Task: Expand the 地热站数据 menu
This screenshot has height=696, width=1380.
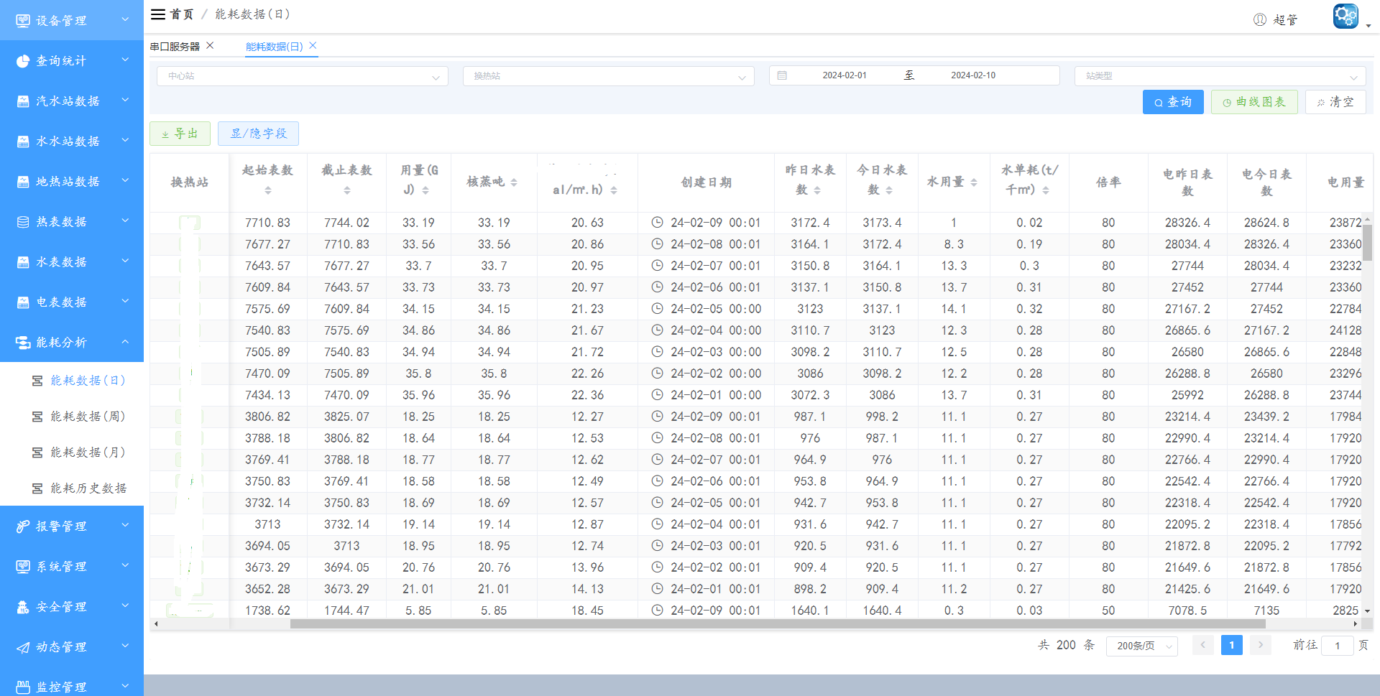Action: (x=72, y=181)
